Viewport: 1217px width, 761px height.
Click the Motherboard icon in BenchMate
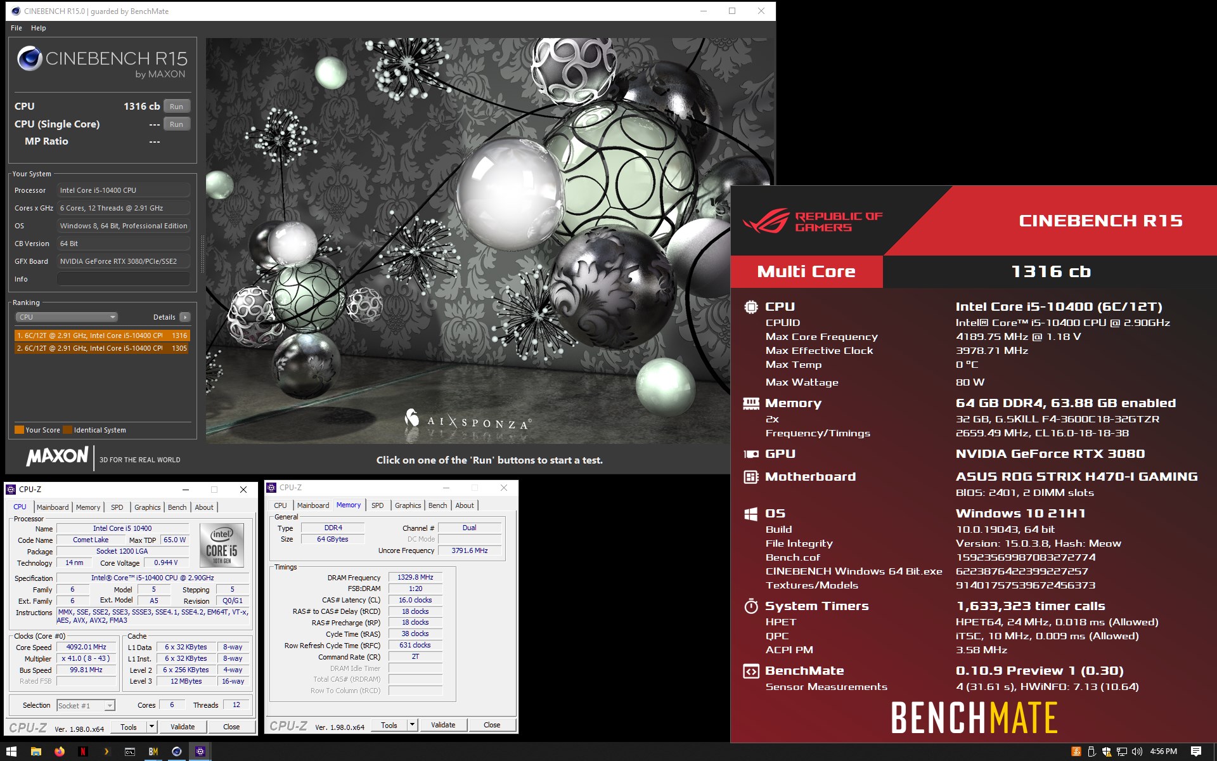(x=750, y=477)
